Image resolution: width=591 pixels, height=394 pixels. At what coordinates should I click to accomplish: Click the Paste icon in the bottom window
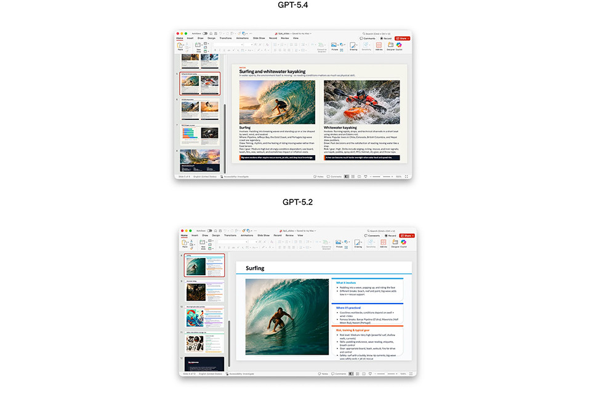coord(184,242)
